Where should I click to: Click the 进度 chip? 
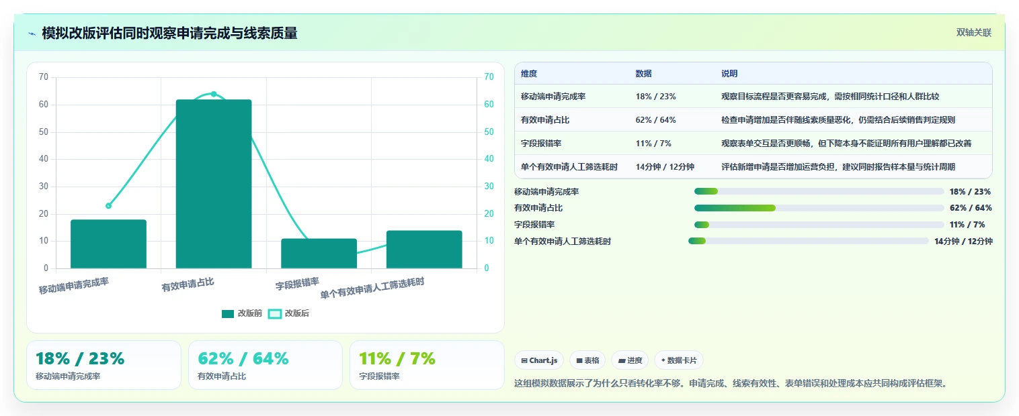(630, 360)
